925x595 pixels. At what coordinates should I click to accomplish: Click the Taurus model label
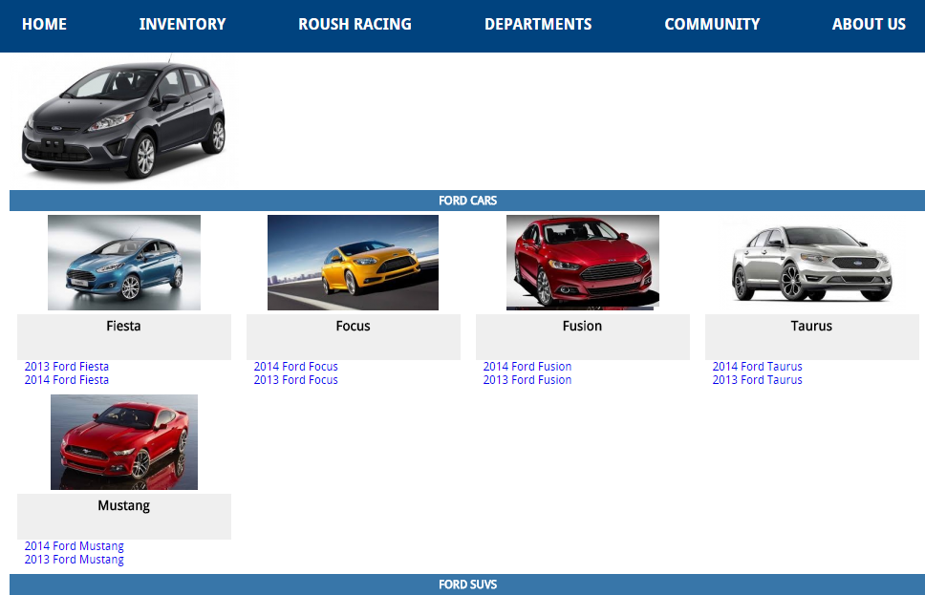(x=811, y=326)
